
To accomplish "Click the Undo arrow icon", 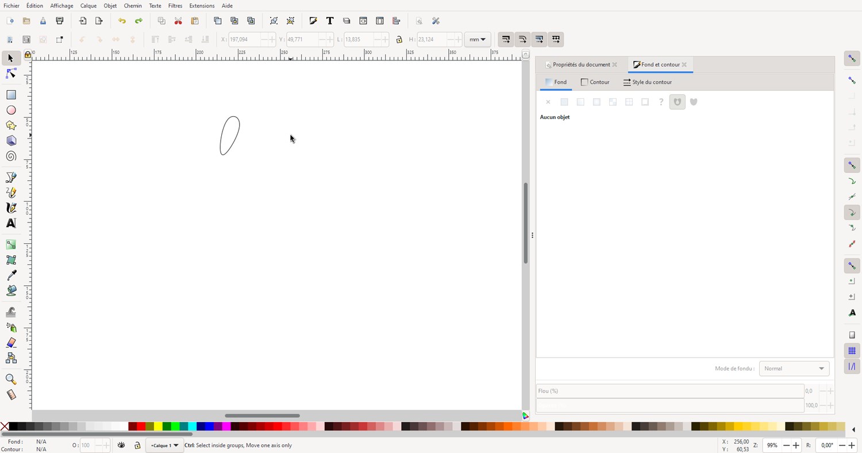I will (122, 21).
